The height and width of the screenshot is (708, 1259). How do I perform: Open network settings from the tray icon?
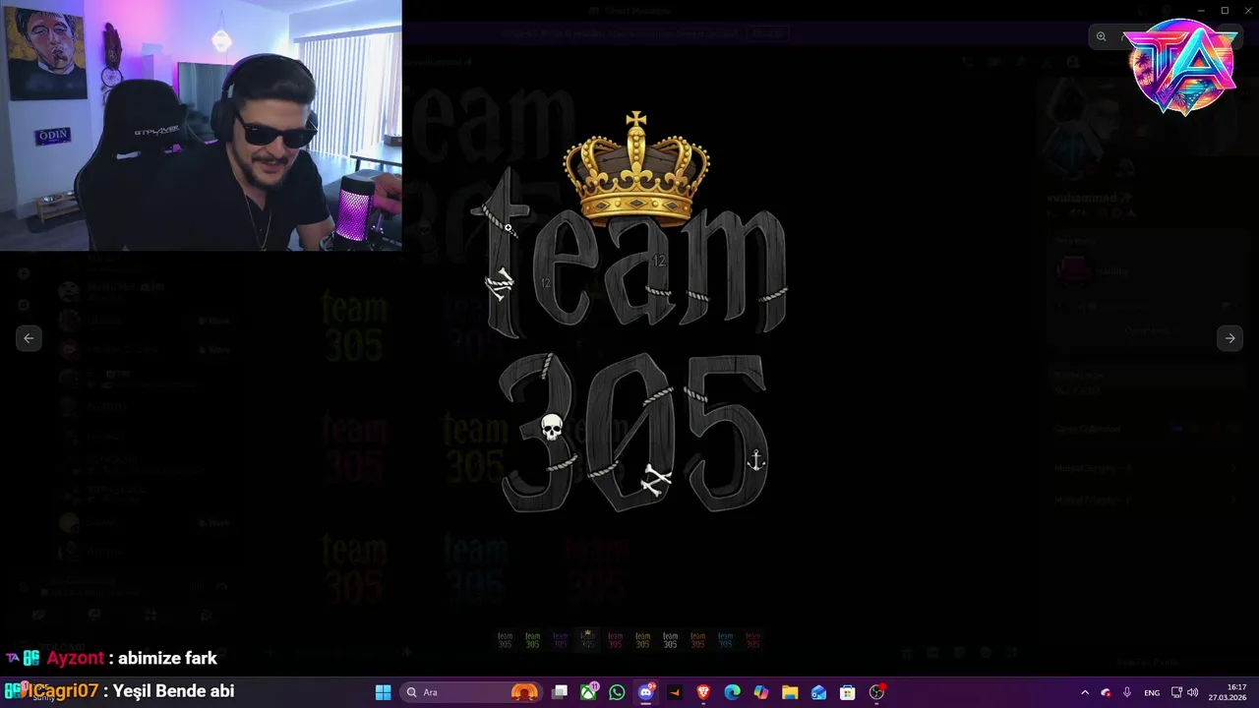1176,692
